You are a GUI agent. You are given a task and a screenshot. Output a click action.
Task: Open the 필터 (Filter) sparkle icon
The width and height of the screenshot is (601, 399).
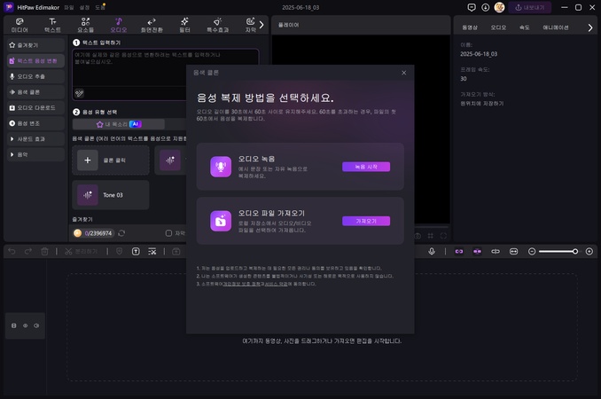click(184, 25)
